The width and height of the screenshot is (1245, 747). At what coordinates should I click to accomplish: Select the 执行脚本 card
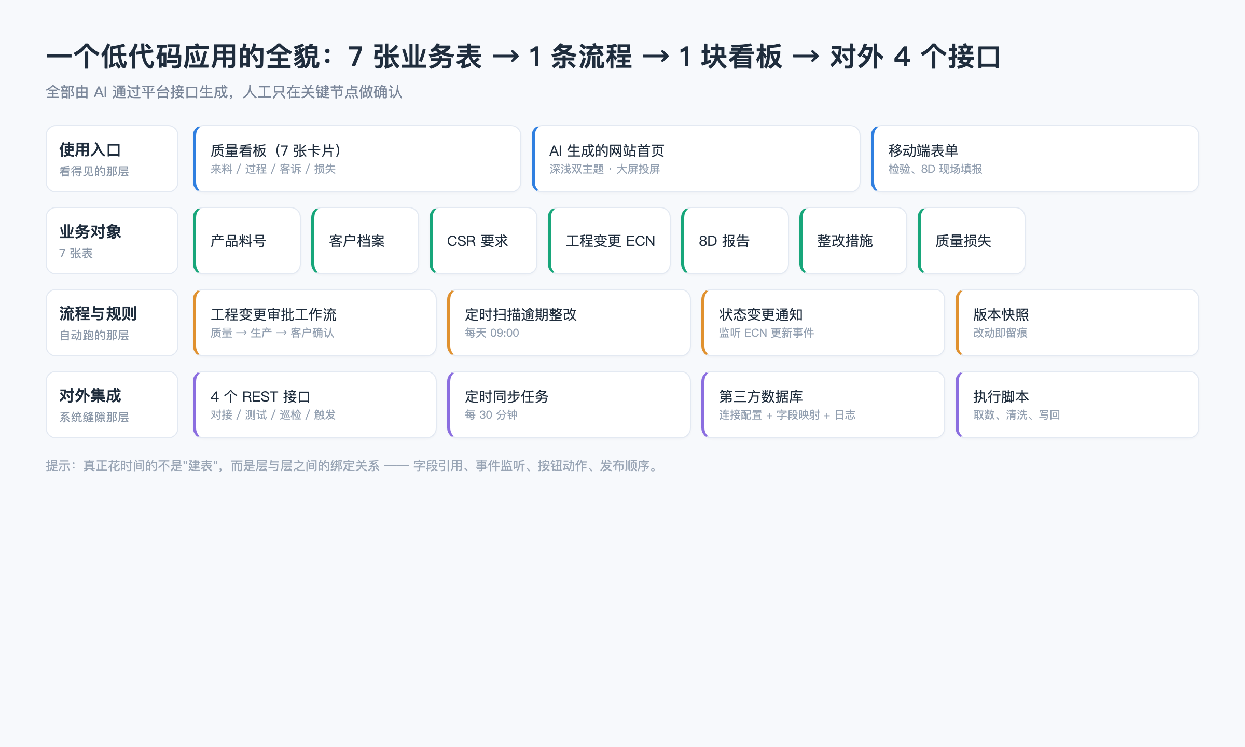[x=1077, y=405]
